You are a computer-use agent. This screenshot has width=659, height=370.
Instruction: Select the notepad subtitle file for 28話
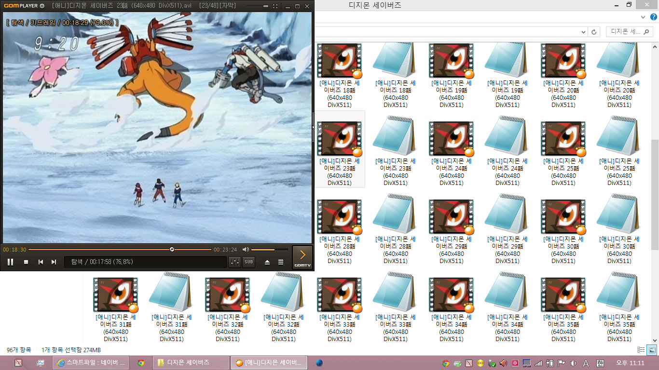pyautogui.click(x=396, y=228)
